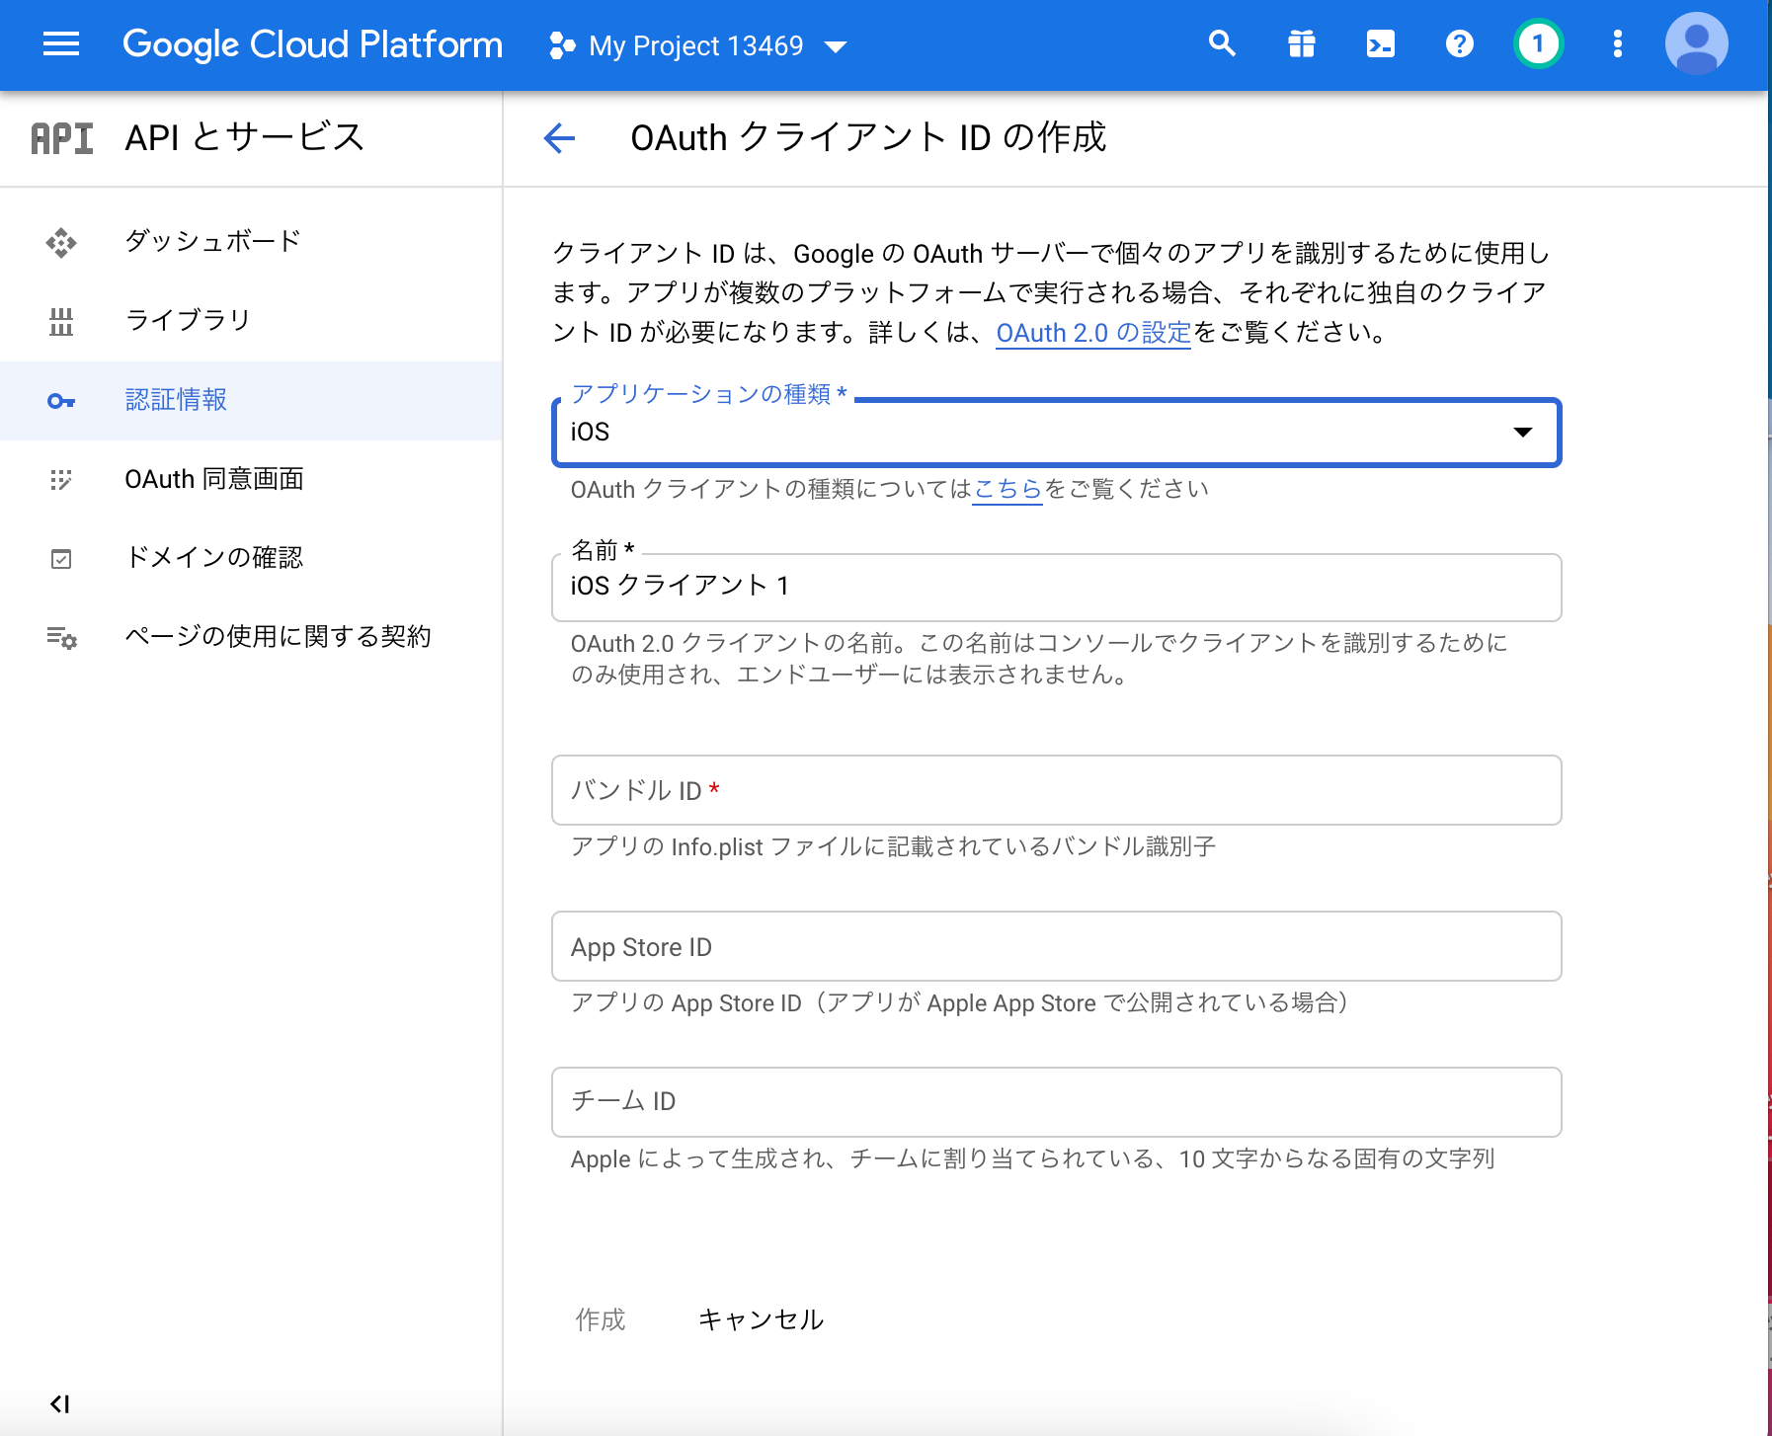Select OAuth 同意画面 from the sidebar

[x=214, y=479]
